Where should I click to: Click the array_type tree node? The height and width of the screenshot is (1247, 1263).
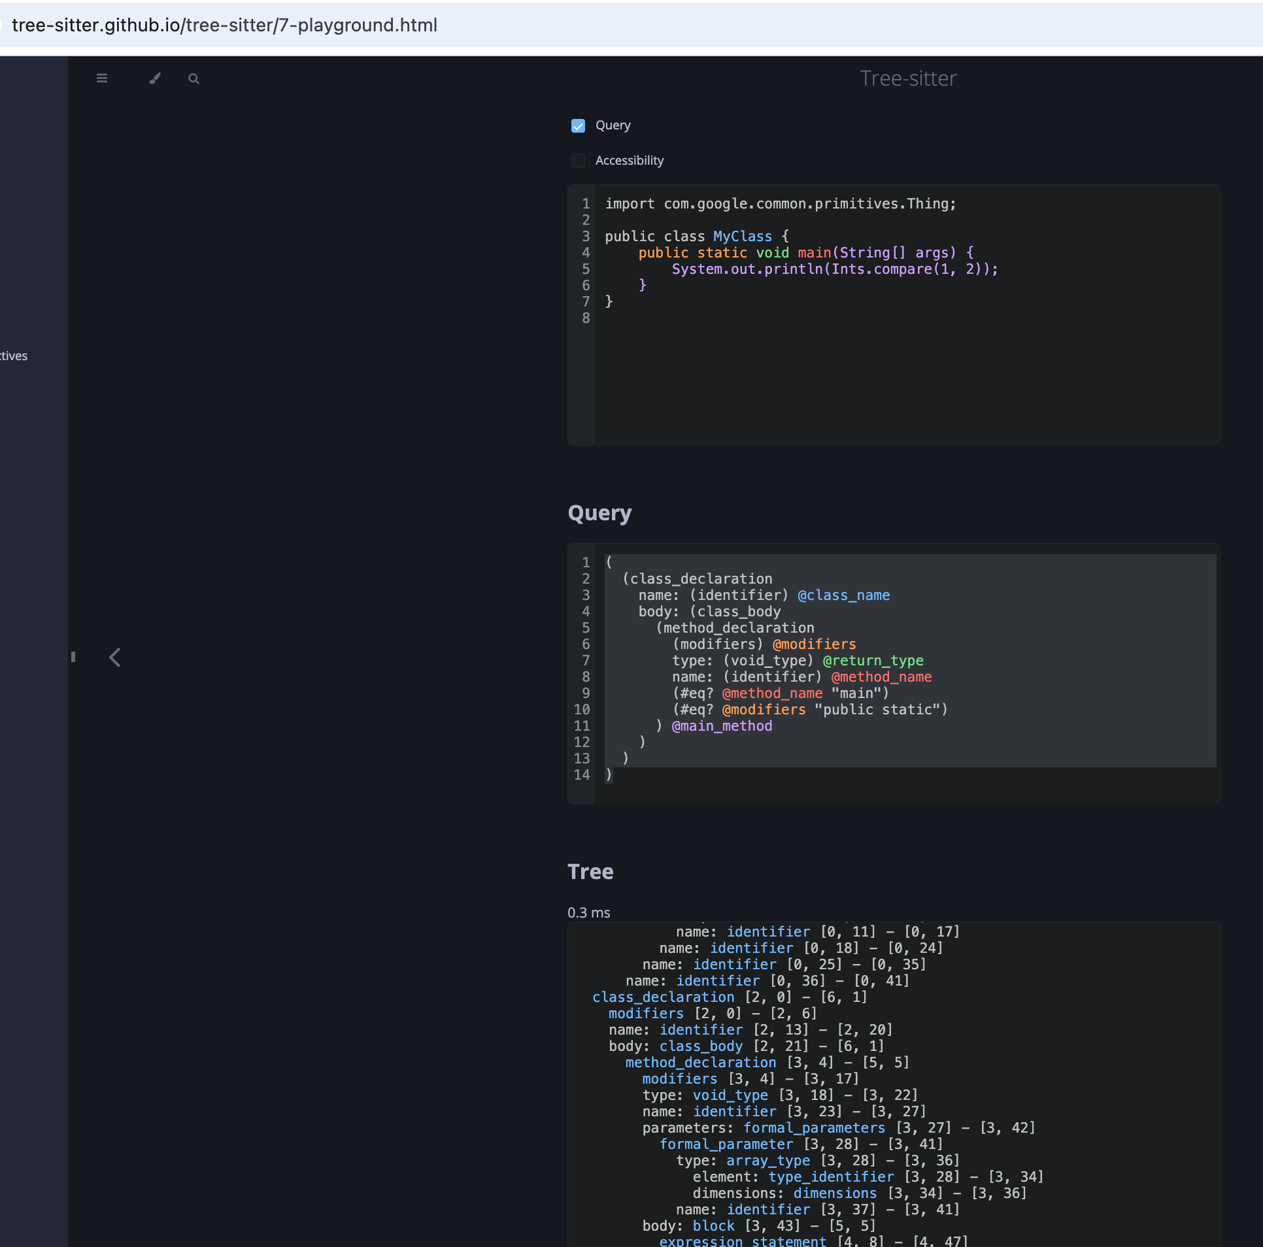(768, 1161)
